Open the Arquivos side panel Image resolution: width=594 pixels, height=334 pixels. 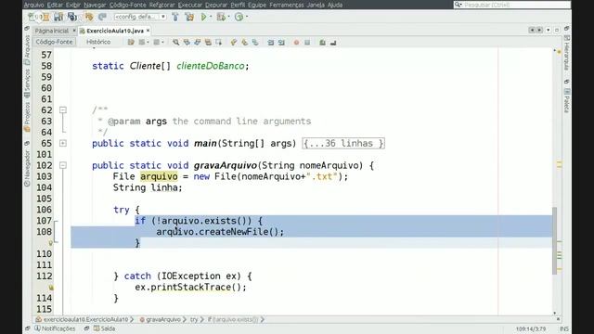tap(27, 49)
